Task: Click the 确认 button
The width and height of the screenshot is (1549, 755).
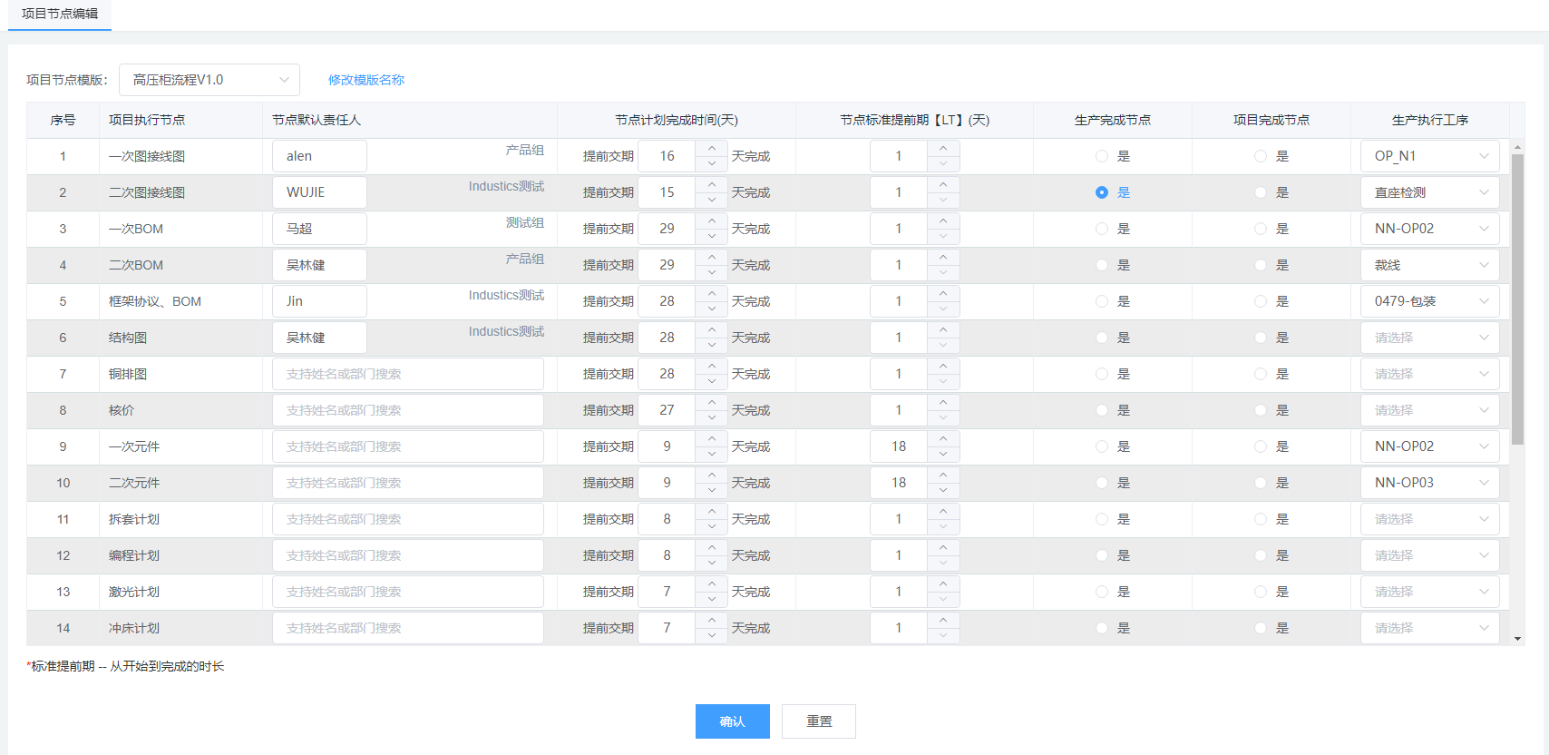Action: tap(732, 721)
